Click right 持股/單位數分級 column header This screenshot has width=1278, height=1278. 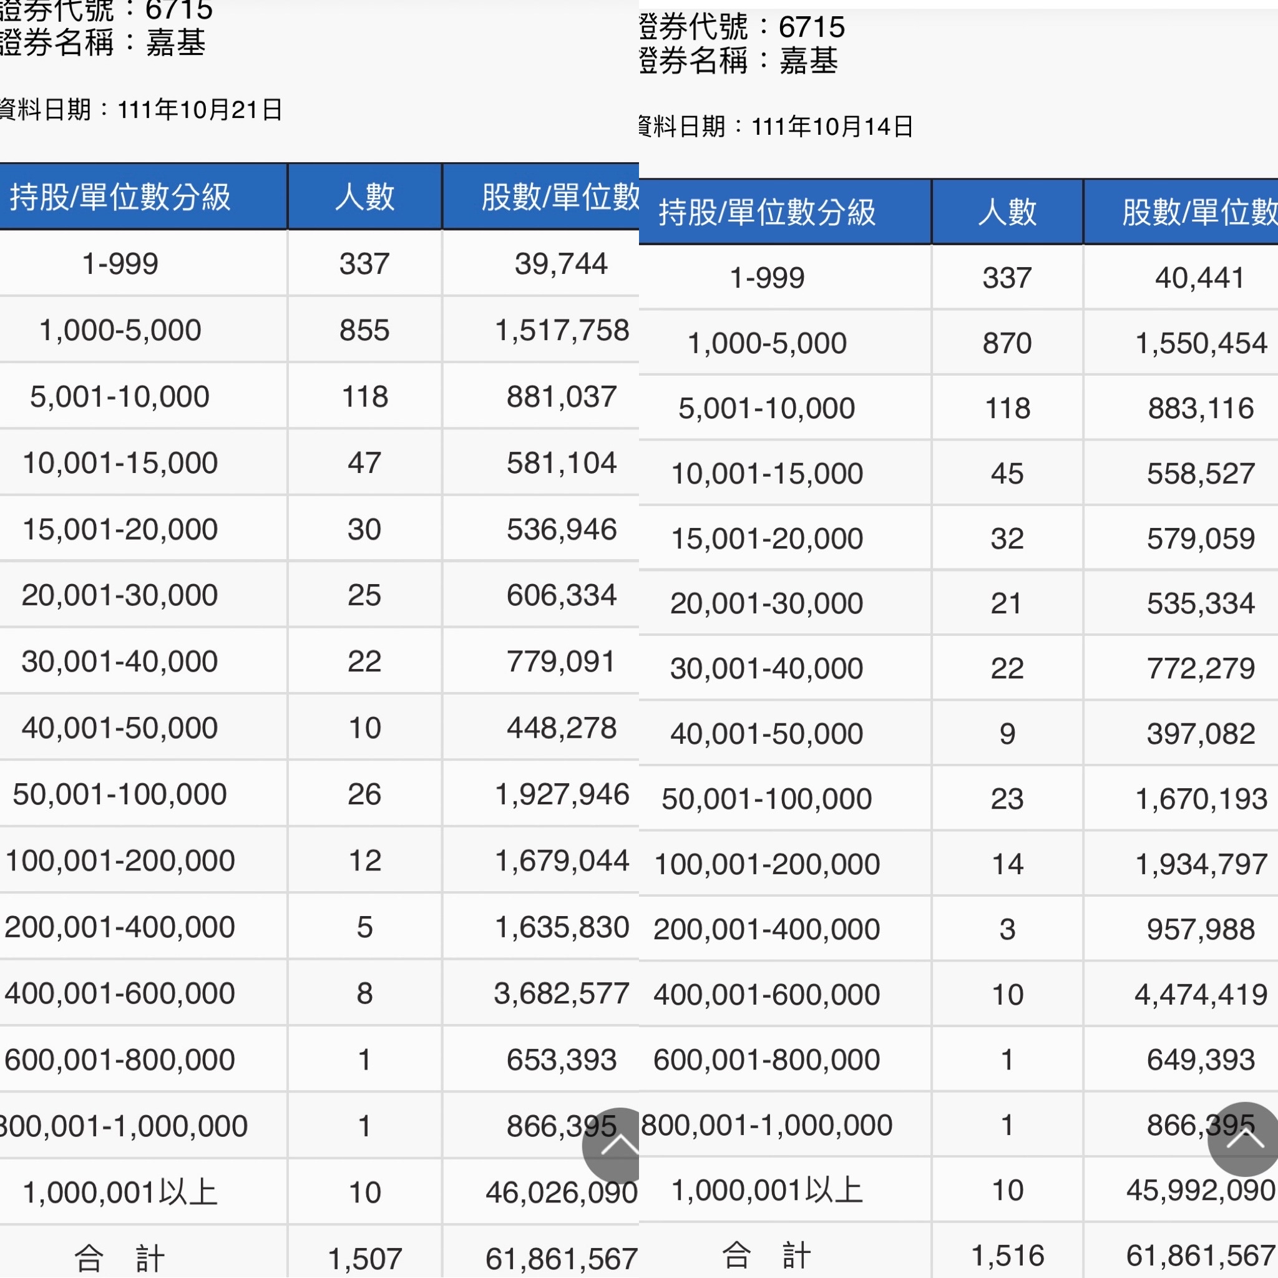click(x=768, y=212)
